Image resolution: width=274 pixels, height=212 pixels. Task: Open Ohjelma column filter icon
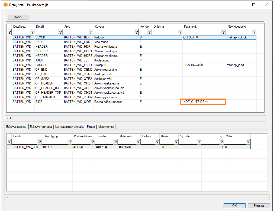pyautogui.click(x=180, y=32)
